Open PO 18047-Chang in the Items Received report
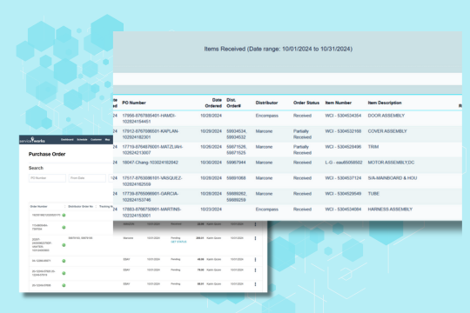Viewport: 470px width, 313px height. pyautogui.click(x=150, y=163)
